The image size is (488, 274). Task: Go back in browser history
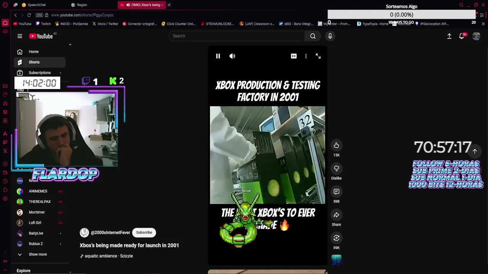15,15
